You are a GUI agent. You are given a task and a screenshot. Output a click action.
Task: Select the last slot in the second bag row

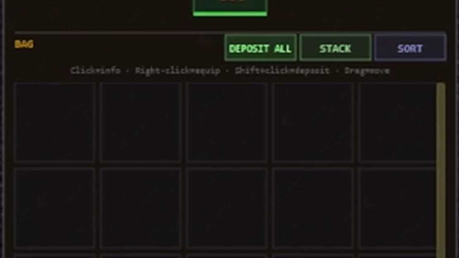pyautogui.click(x=397, y=208)
